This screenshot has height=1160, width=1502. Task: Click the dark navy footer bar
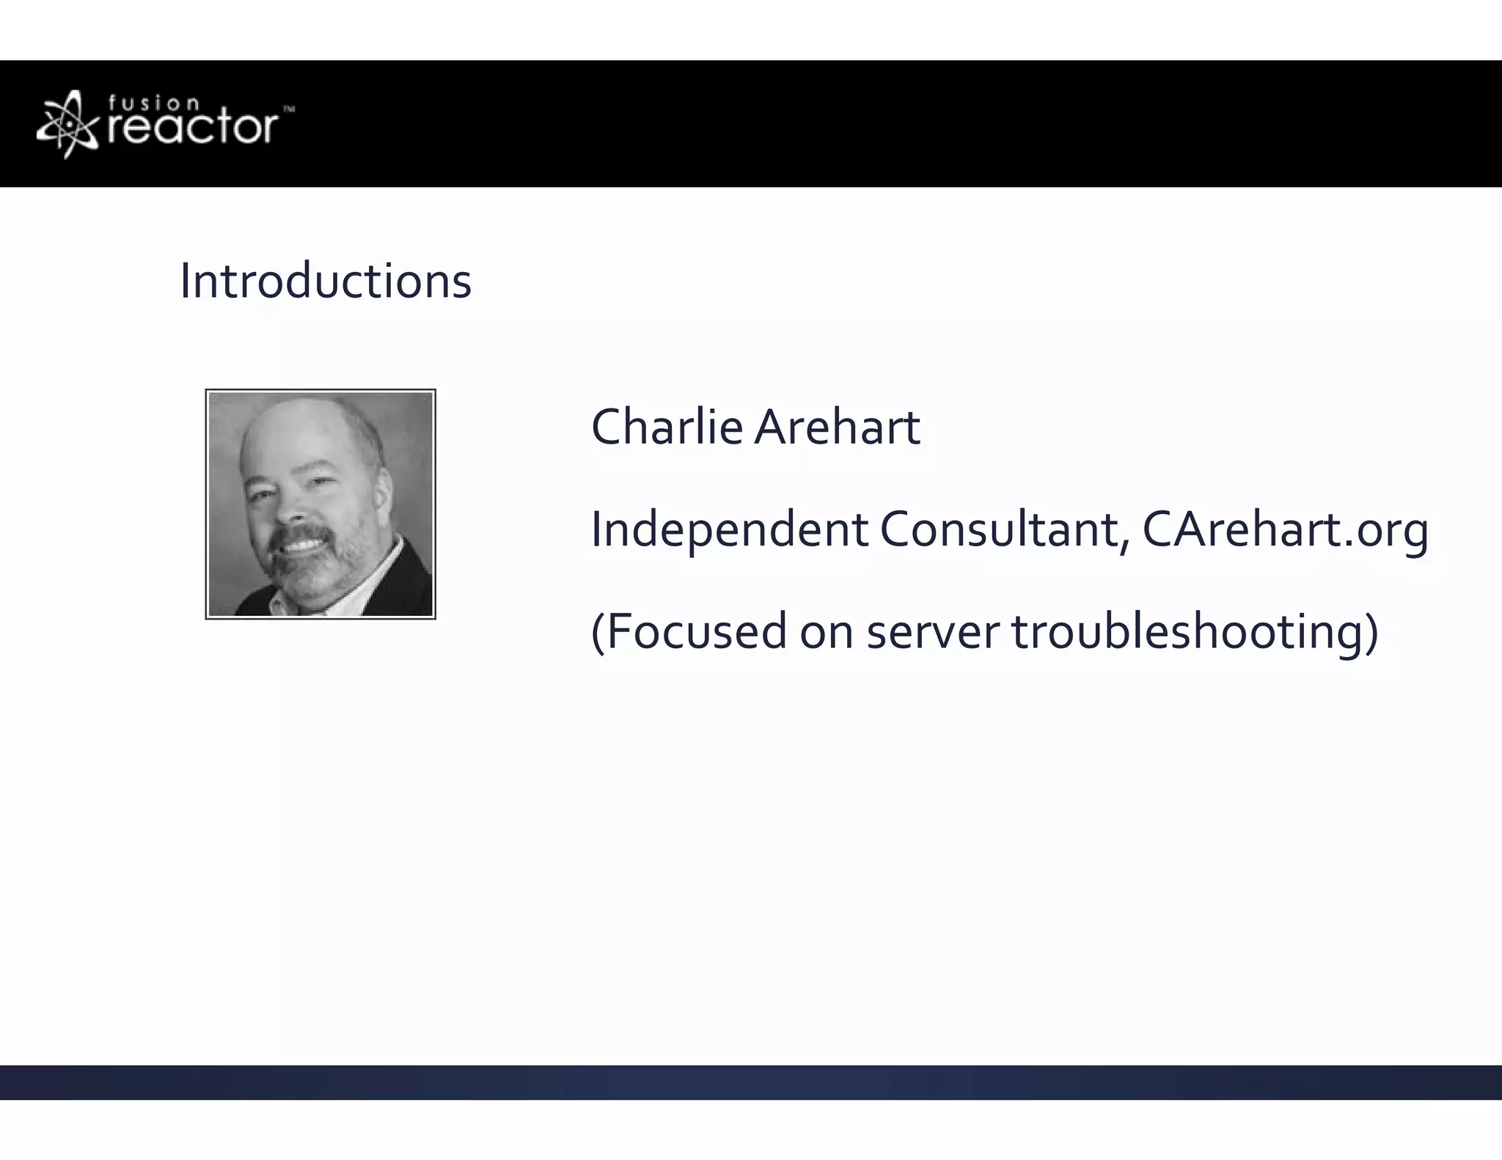tap(751, 1082)
